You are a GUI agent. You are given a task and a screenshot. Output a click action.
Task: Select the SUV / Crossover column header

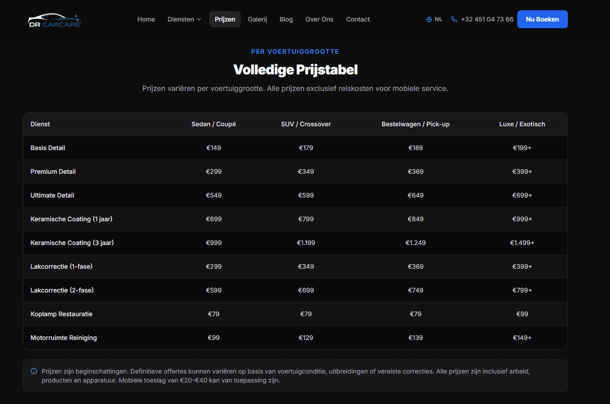pos(306,124)
